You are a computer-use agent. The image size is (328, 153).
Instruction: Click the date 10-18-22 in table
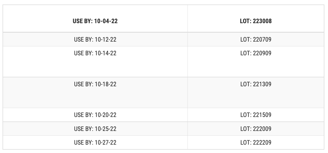[x=105, y=84]
